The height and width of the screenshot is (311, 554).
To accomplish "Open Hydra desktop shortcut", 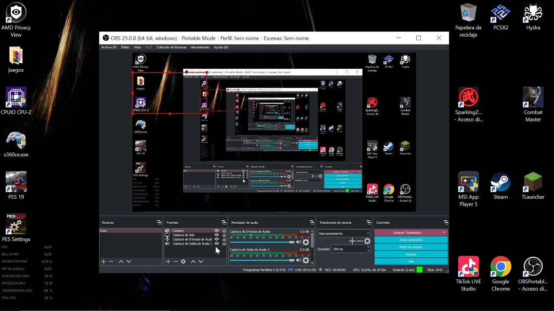I will [x=533, y=17].
